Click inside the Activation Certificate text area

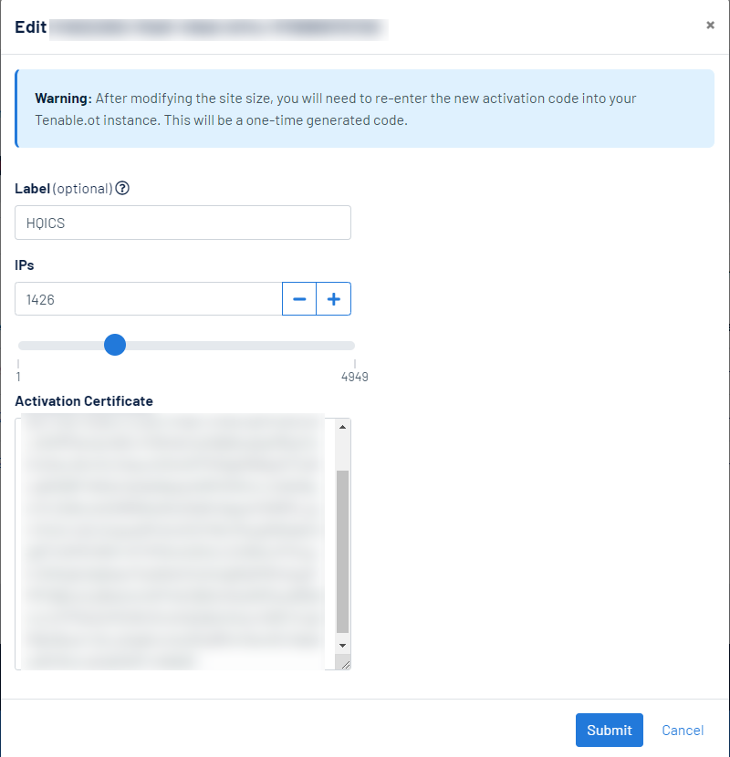pos(173,543)
